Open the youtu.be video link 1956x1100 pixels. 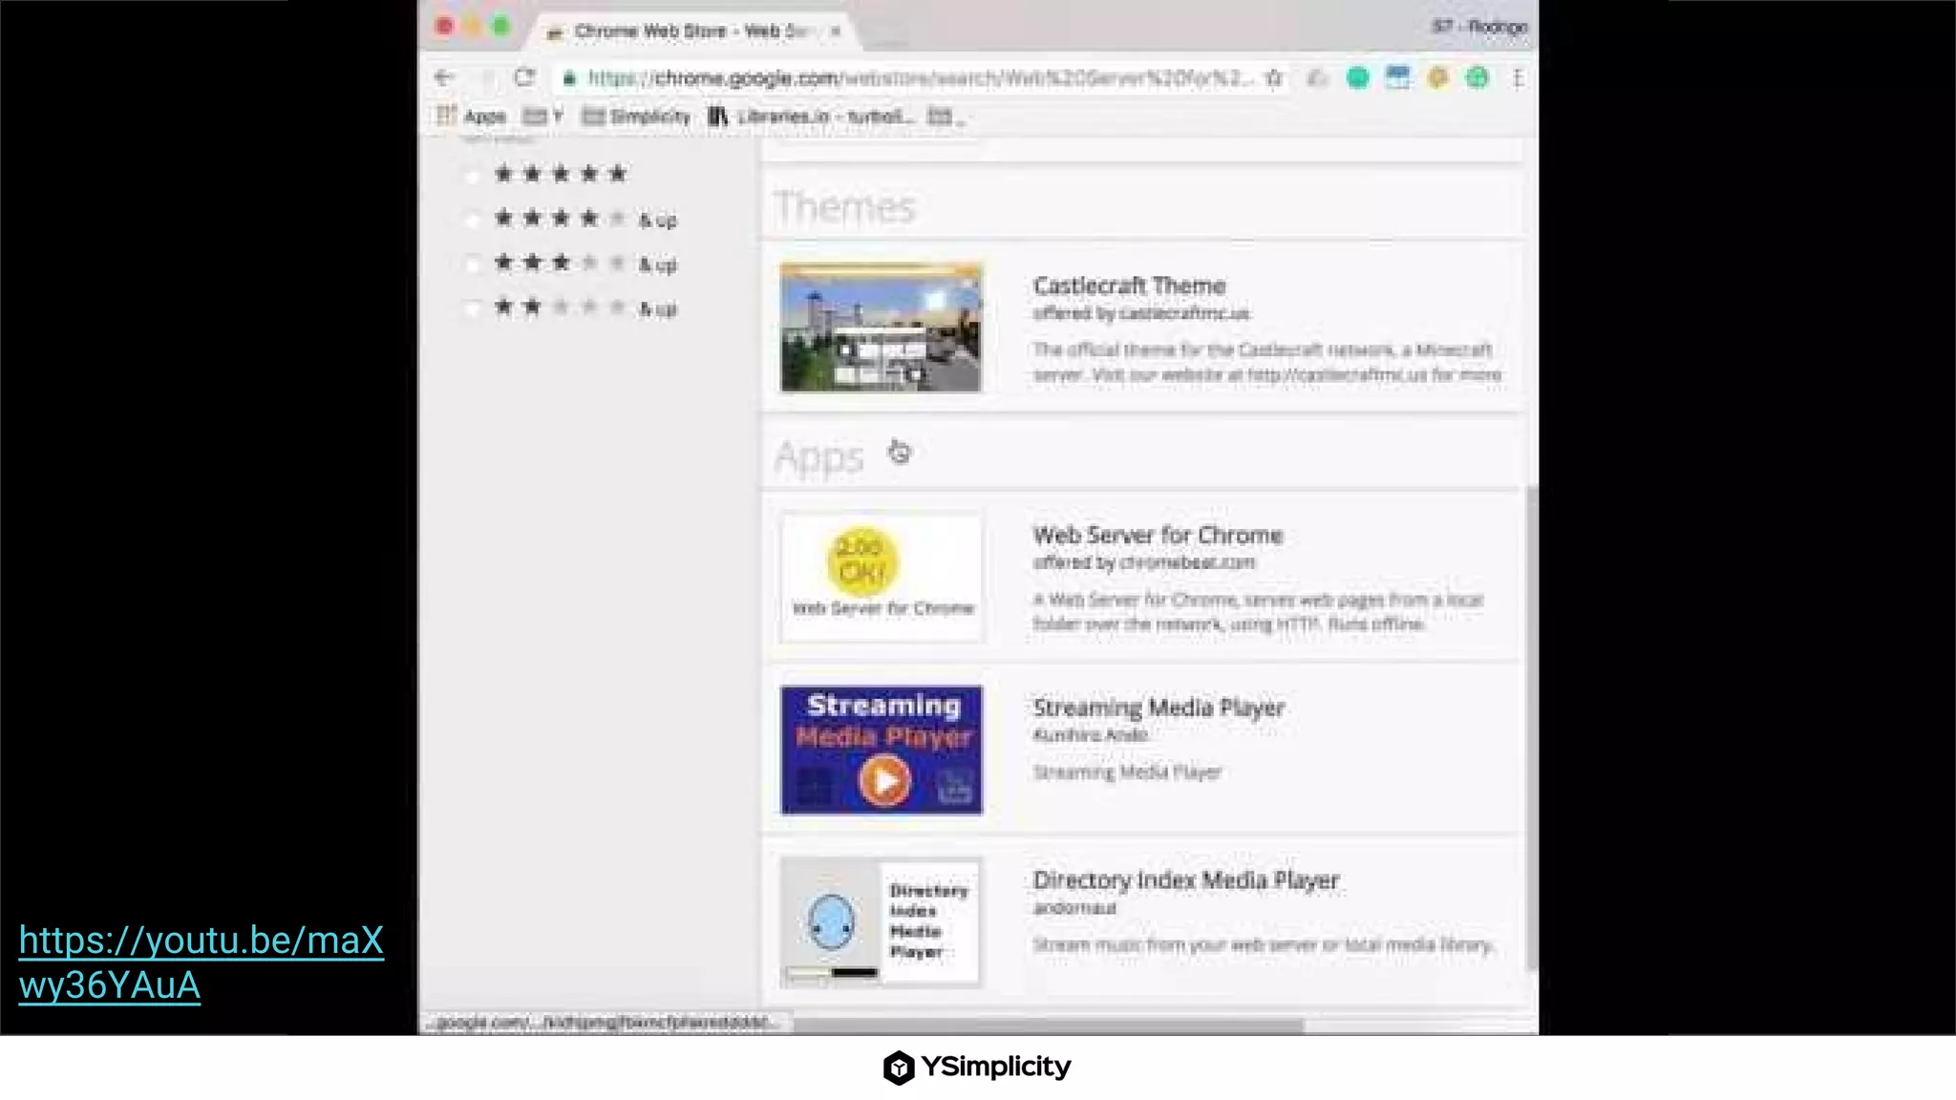click(202, 962)
